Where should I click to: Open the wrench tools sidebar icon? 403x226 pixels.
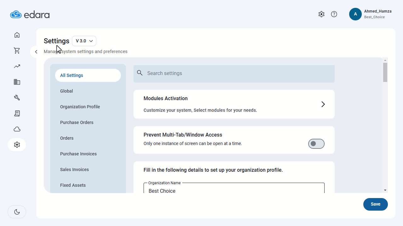[17, 98]
